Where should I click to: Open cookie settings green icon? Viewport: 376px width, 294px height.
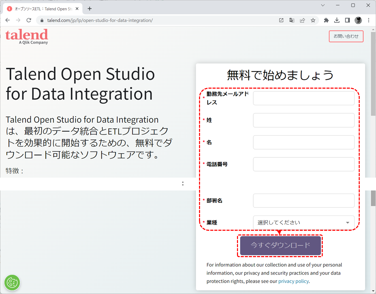[12, 282]
